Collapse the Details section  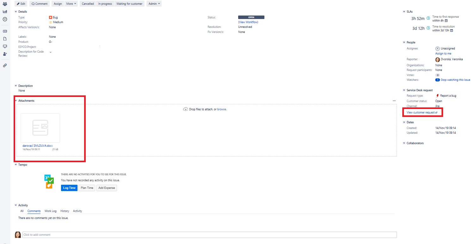(16, 12)
